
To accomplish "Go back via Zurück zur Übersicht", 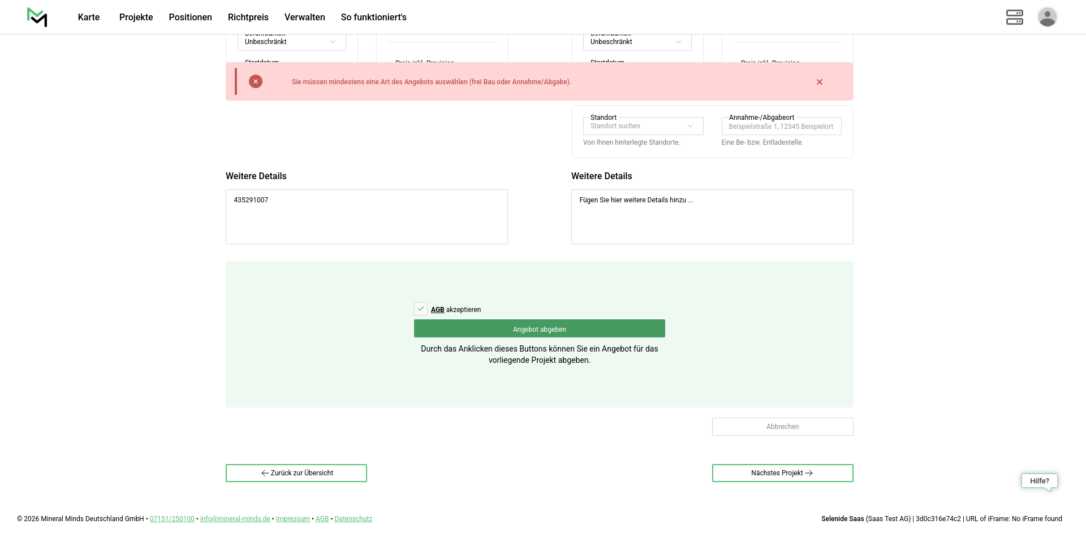I will point(296,473).
